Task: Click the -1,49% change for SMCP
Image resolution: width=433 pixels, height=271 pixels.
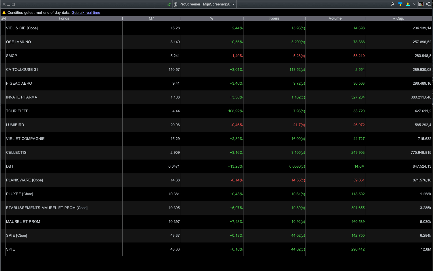Action: click(237, 56)
